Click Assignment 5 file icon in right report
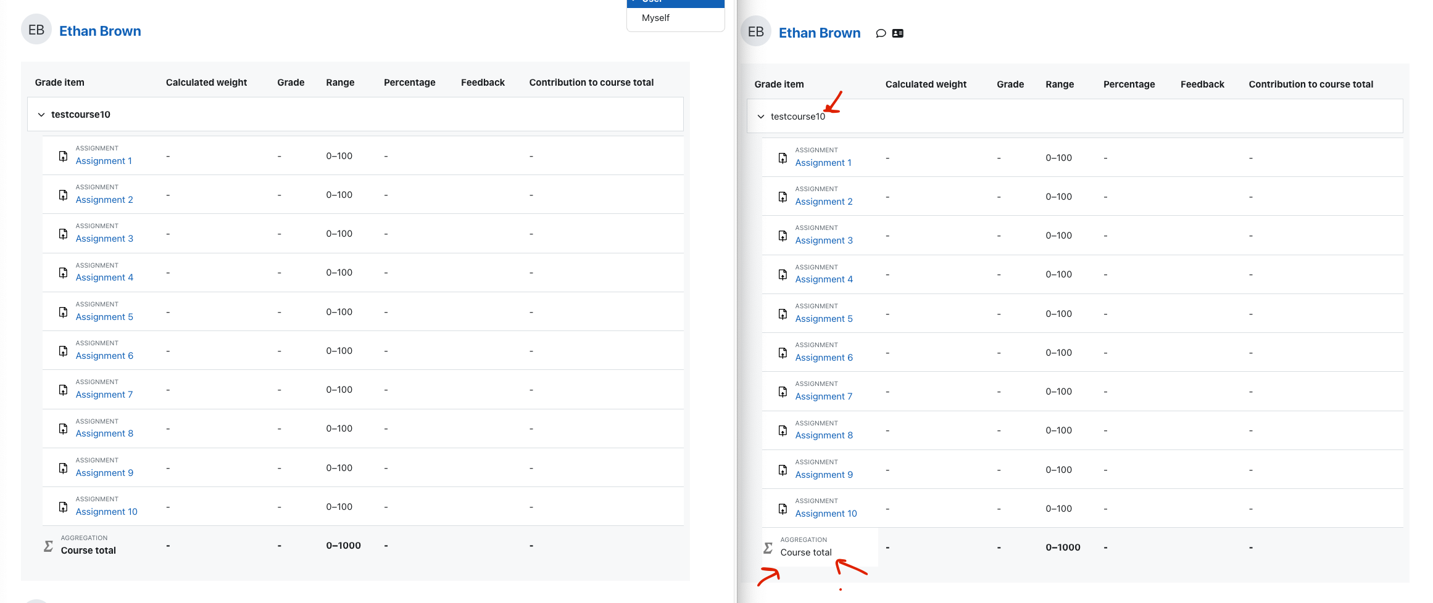Viewport: 1433px width, 603px height. pyautogui.click(x=783, y=314)
